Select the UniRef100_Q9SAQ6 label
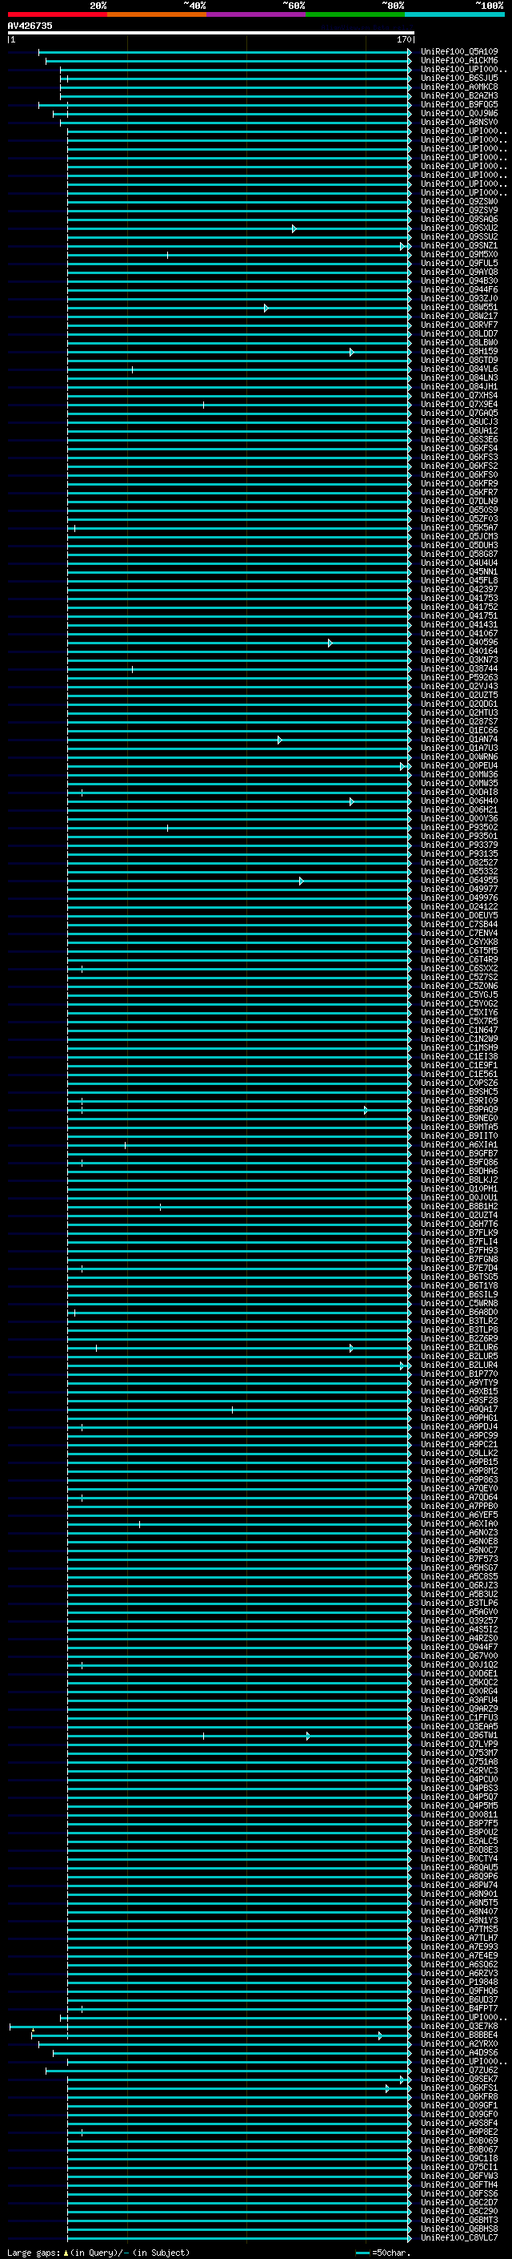Screen dimensions: 512x2259 (459, 220)
